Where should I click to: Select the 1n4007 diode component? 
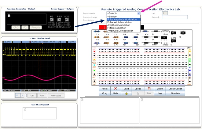[x=156, y=43]
